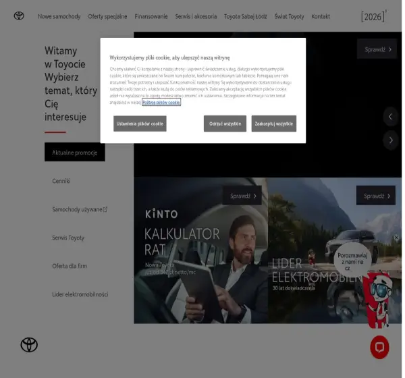Screen dimensions: 405x378
Task: Open the Toyota Sabaj Łódź menu
Action: pos(246,16)
